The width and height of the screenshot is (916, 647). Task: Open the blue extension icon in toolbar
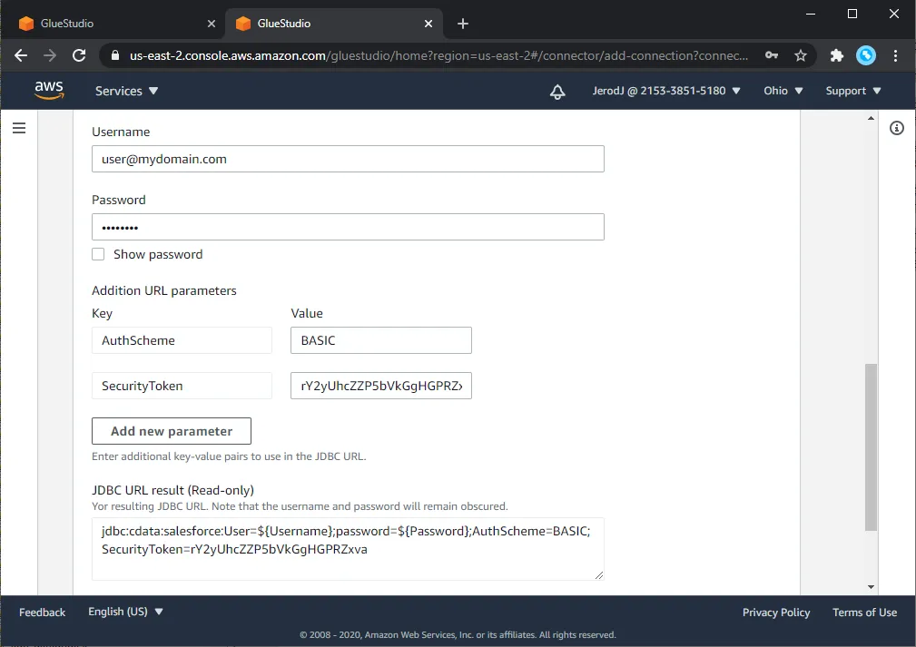(865, 55)
